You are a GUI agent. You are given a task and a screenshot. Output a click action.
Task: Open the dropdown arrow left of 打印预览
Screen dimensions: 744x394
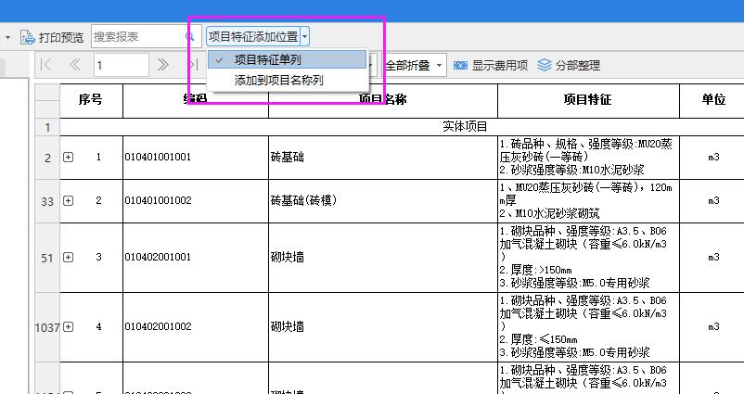coord(8,37)
